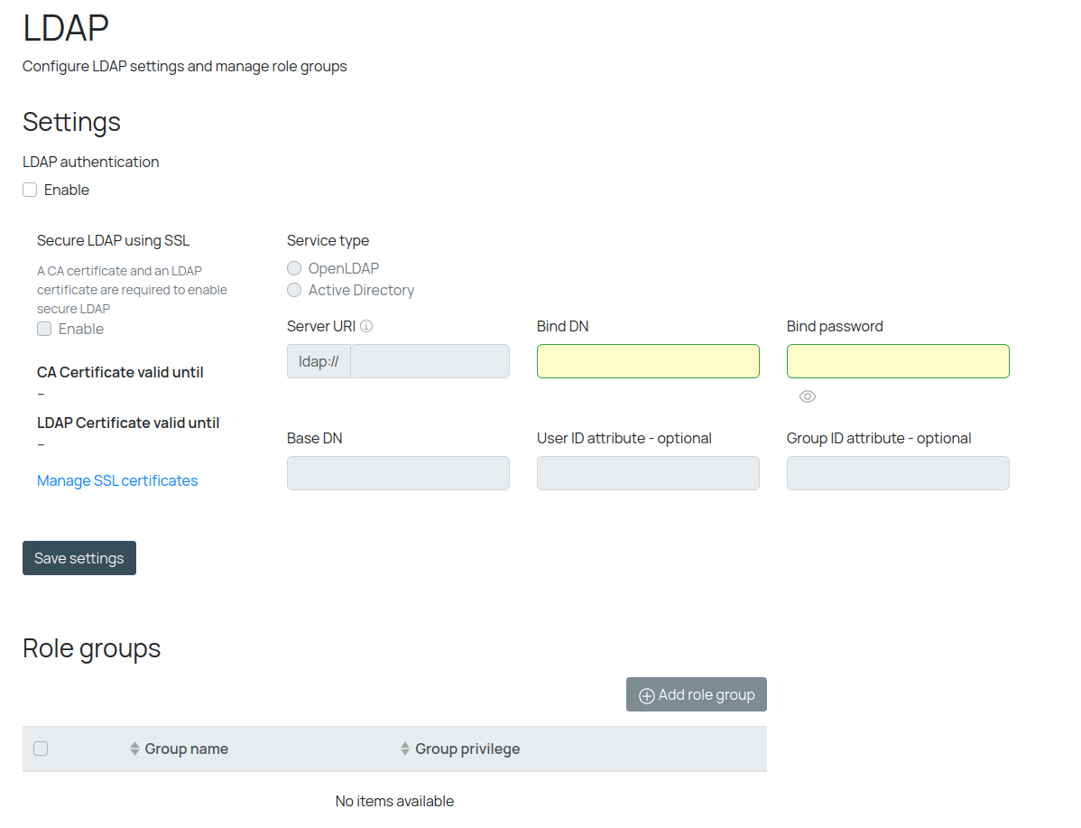The image size is (1081, 828).
Task: Sort table by Group privilege header
Action: coord(467,749)
